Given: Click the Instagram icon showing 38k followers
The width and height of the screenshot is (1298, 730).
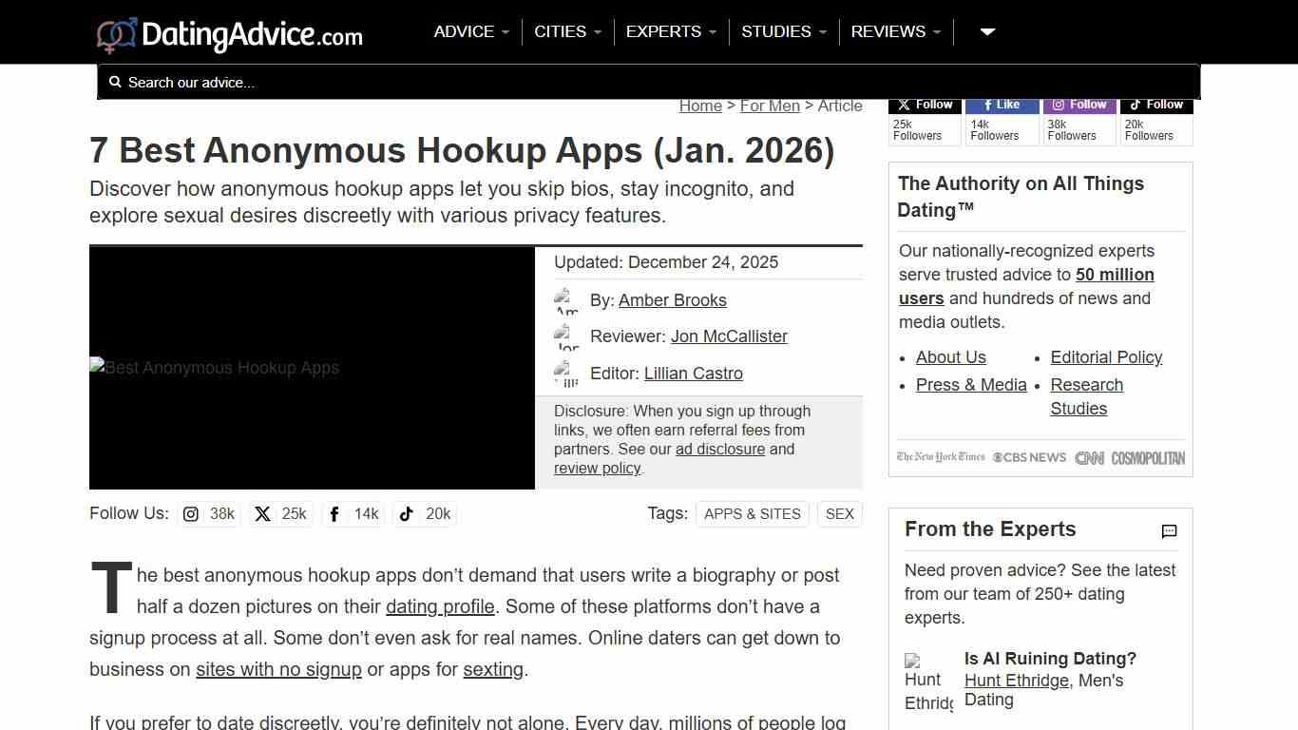Looking at the screenshot, I should pos(190,513).
